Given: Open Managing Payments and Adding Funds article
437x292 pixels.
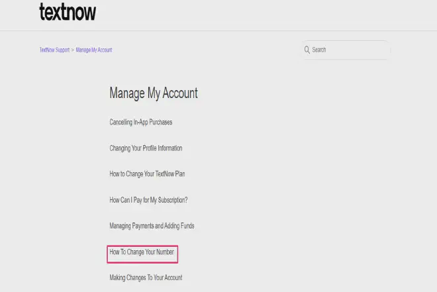Looking at the screenshot, I should pyautogui.click(x=152, y=226).
